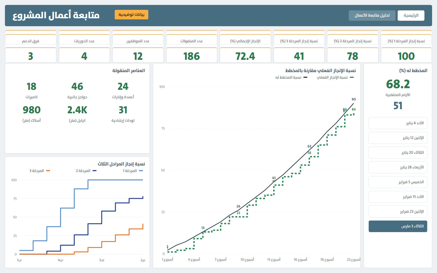Click the 10 أسبوع axis label

tap(247, 260)
